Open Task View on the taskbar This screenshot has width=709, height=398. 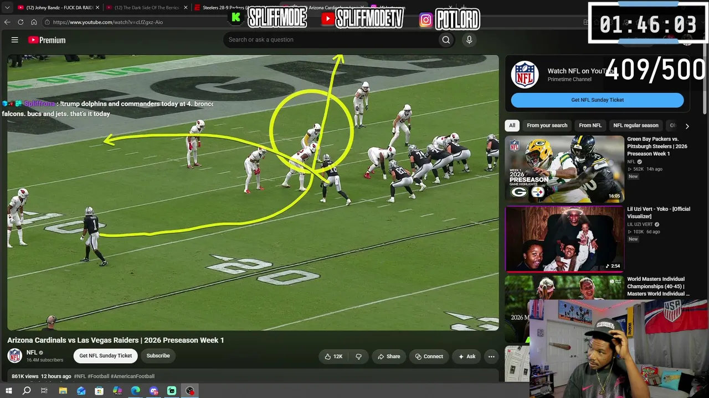pyautogui.click(x=44, y=391)
